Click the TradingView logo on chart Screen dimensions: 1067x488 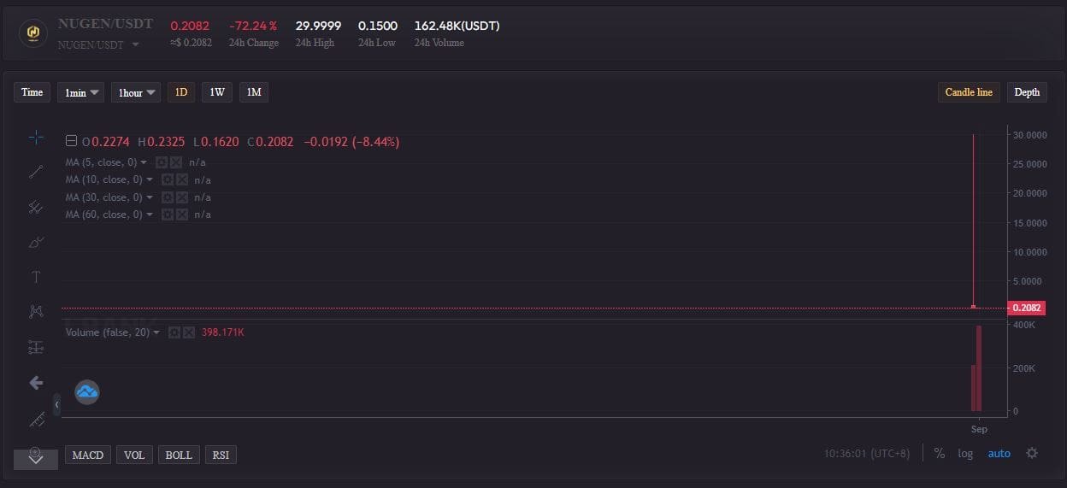point(87,392)
